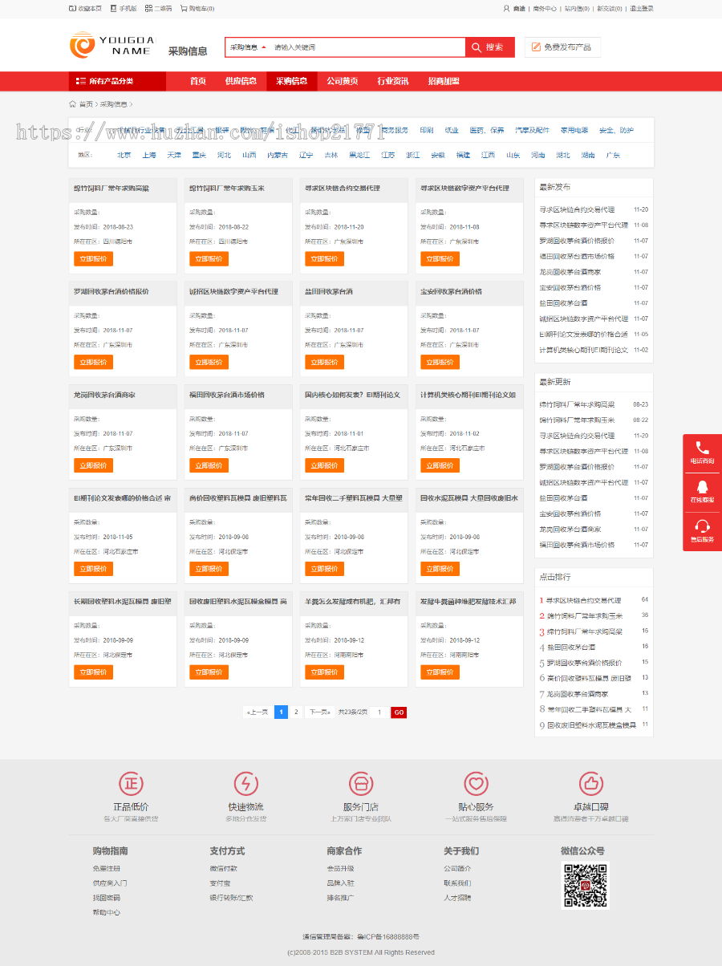Click the 搜索 search button
Image resolution: width=722 pixels, height=966 pixels.
click(489, 47)
